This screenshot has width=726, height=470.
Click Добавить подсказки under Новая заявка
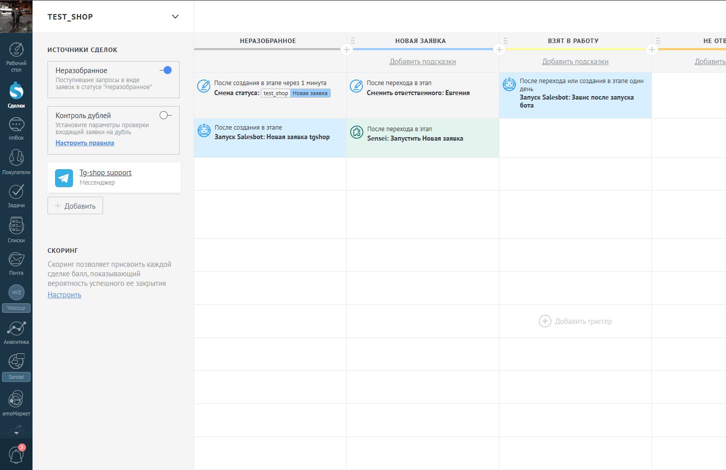coord(423,62)
